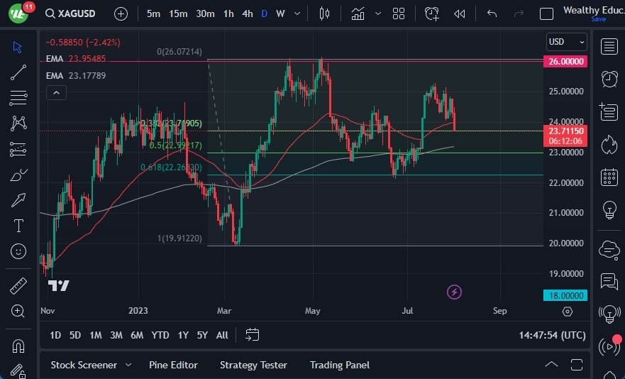Select the trend line drawing tool
Image resolution: width=625 pixels, height=379 pixels.
point(18,72)
